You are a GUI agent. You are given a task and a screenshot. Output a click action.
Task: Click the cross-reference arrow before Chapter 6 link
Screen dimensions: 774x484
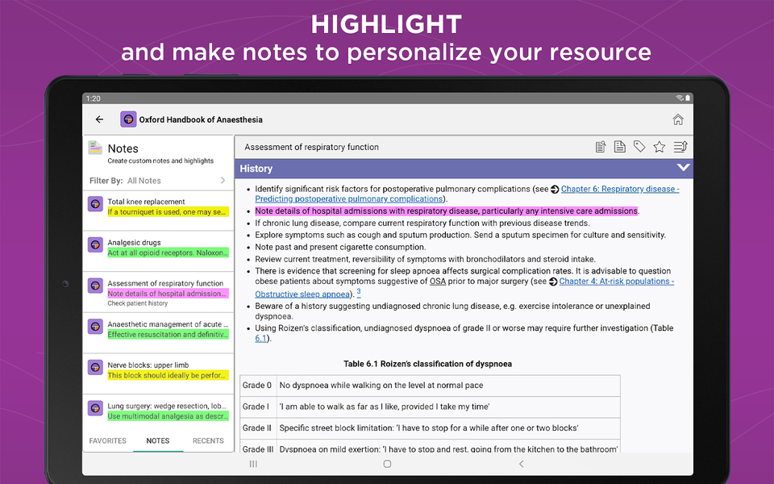(x=555, y=189)
